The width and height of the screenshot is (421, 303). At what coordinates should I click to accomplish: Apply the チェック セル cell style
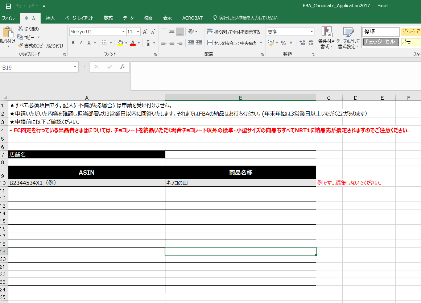click(380, 42)
